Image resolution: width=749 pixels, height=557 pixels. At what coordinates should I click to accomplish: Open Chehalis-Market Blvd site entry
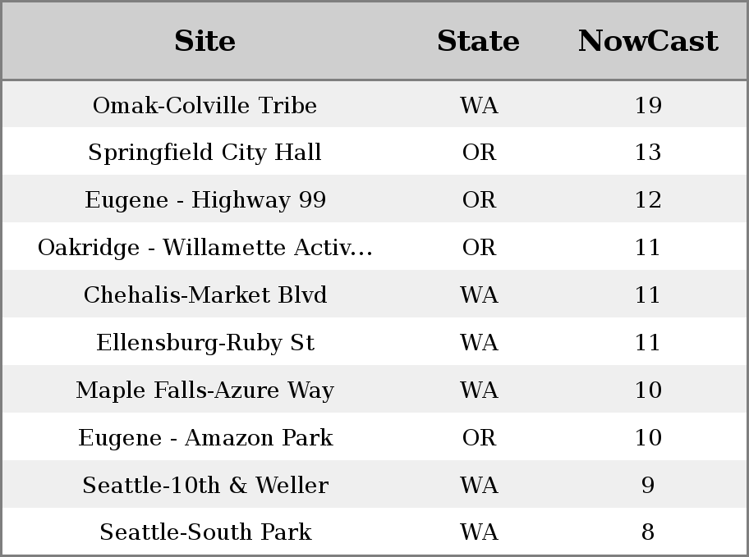(x=204, y=295)
